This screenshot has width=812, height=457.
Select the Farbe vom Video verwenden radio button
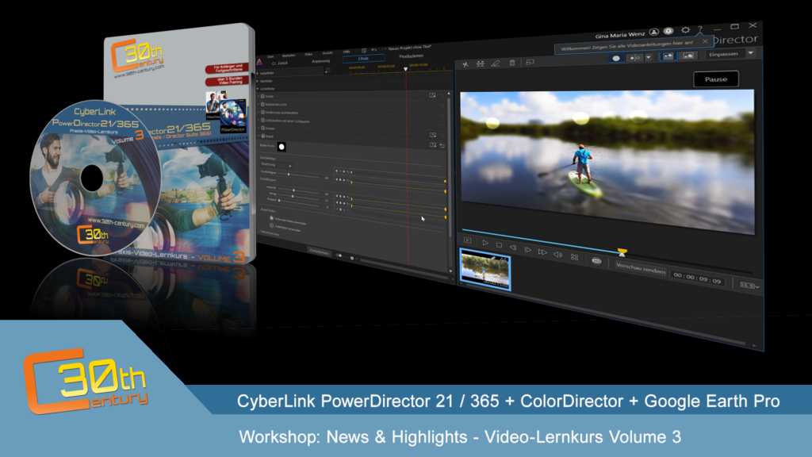pos(272,218)
